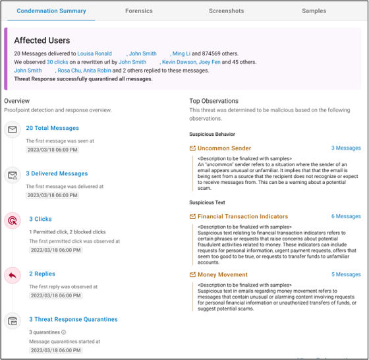The width and height of the screenshot is (369, 360).
Task: Click the Uncommon Sender envelope icon
Action: click(192, 148)
